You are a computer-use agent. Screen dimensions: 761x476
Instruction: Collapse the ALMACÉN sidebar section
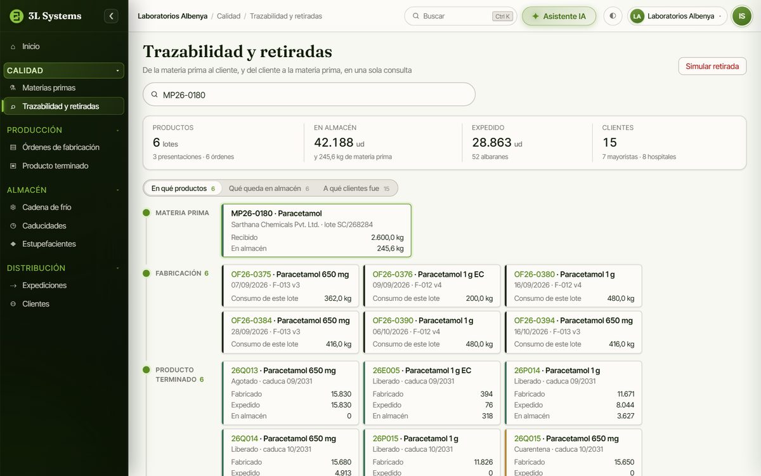point(63,190)
